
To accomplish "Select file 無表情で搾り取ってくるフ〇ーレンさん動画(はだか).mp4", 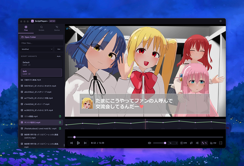I will [41, 136].
